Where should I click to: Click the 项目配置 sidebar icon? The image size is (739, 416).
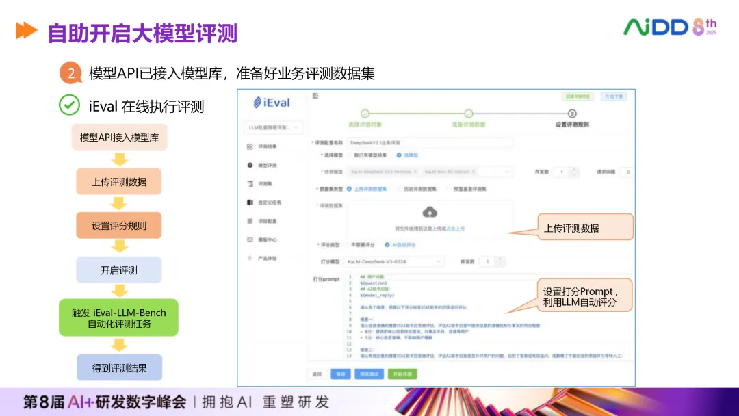point(250,221)
